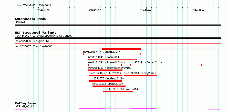The height and width of the screenshot is (112, 228).
Task: Open nsv955691 (Dogan2014) variant label
Action: (146, 62)
